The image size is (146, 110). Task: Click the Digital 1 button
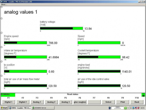(8, 102)
